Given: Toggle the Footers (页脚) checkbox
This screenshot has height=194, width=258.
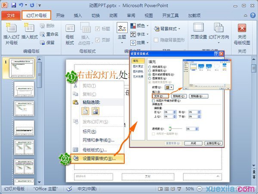Looking at the screenshot, I should (x=97, y=40).
